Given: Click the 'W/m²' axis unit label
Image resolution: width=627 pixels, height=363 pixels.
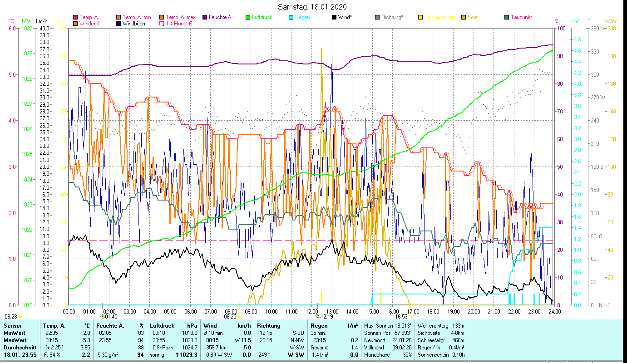Looking at the screenshot, I should click(x=611, y=21).
